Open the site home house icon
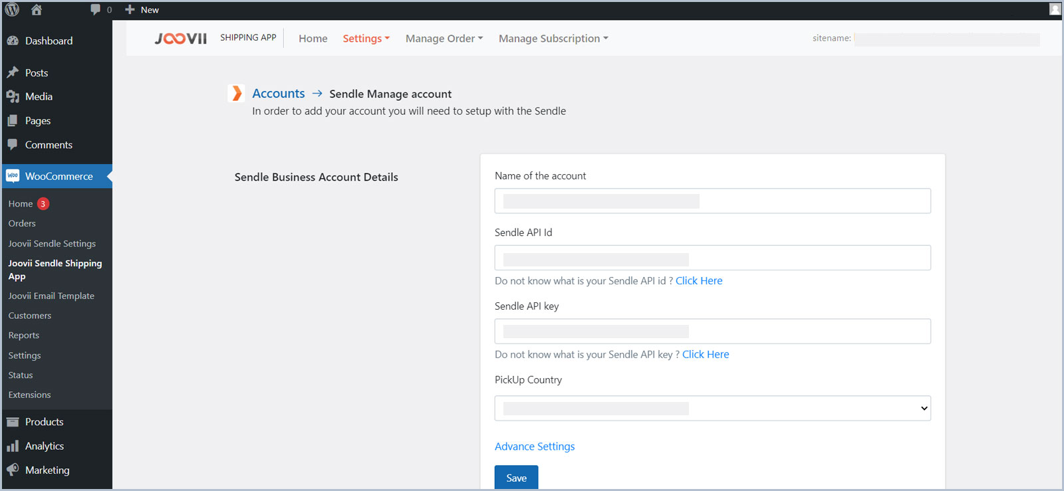 pos(37,9)
